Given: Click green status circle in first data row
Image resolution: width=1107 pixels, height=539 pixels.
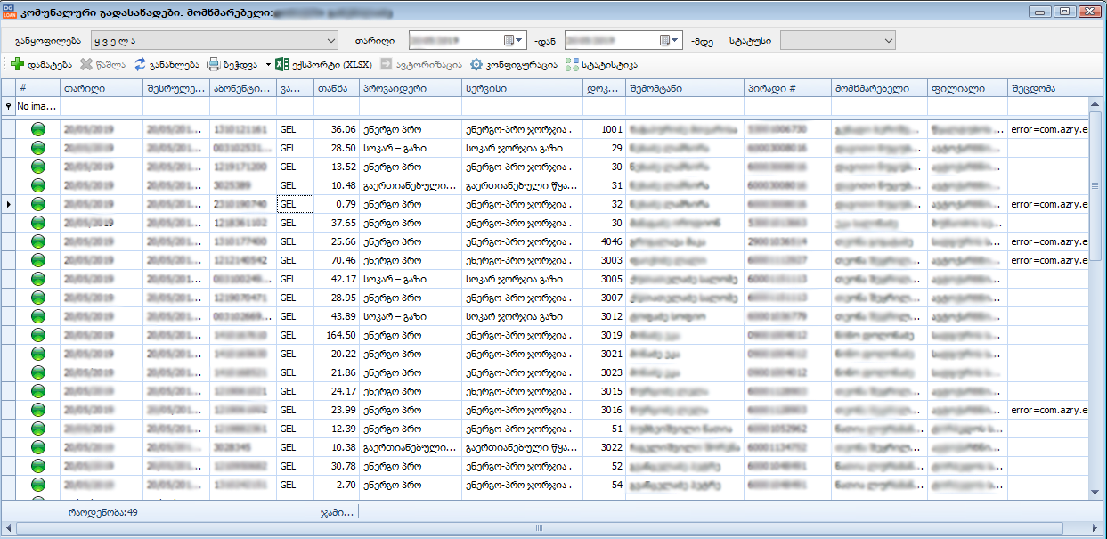Looking at the screenshot, I should 38,129.
